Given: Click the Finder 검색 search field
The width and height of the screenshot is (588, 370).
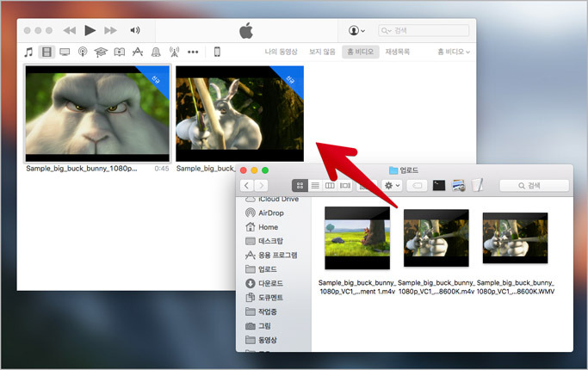Looking at the screenshot, I should [534, 186].
